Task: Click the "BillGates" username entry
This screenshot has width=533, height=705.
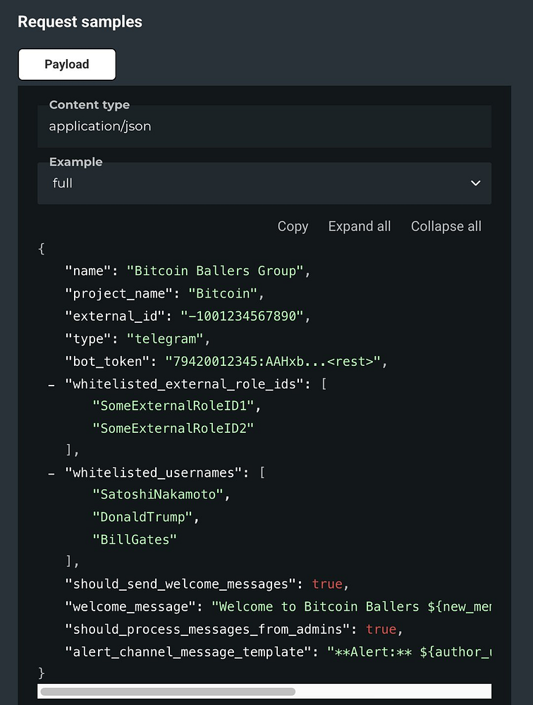Action: pyautogui.click(x=135, y=540)
